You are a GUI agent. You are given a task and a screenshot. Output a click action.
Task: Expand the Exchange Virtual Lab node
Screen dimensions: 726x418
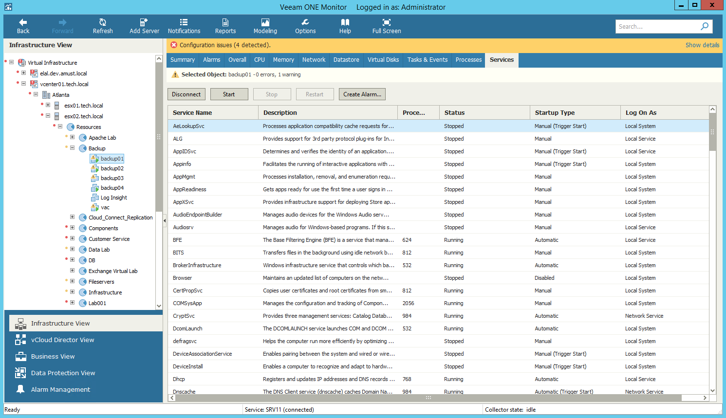pos(72,271)
